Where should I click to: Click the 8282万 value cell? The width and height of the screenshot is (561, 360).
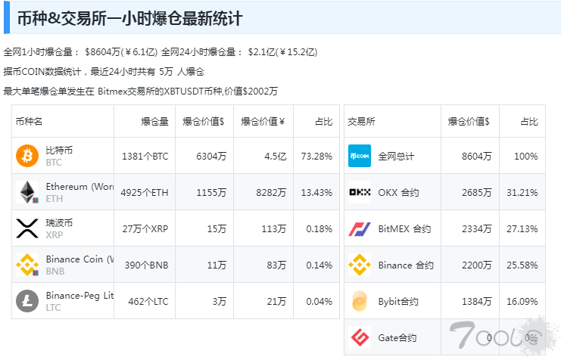coord(271,193)
